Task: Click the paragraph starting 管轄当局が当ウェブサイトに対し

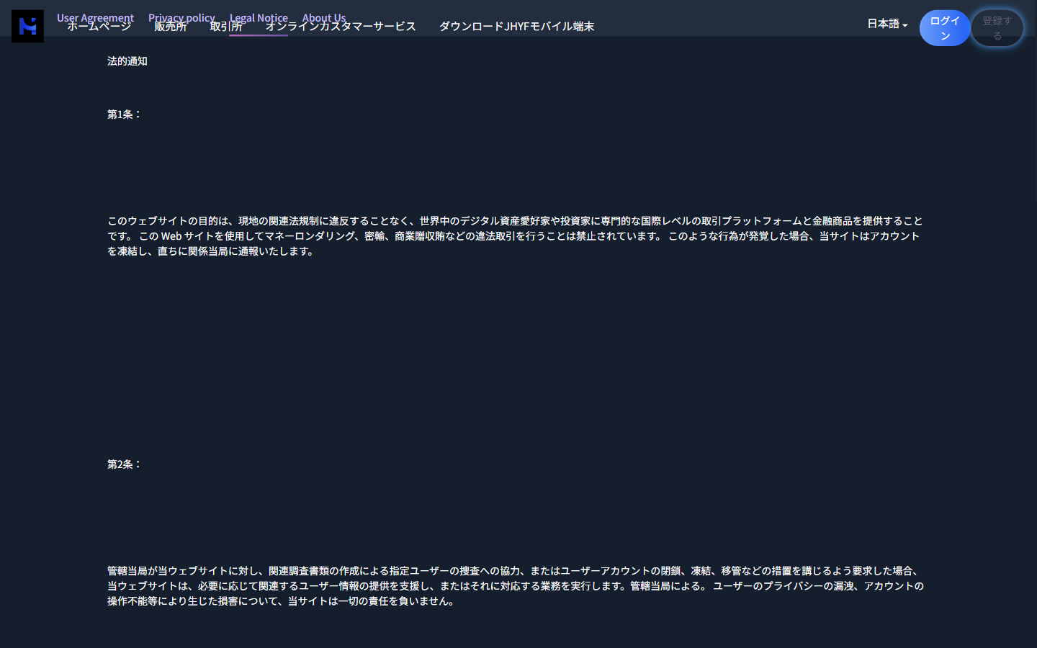Action: [516, 586]
